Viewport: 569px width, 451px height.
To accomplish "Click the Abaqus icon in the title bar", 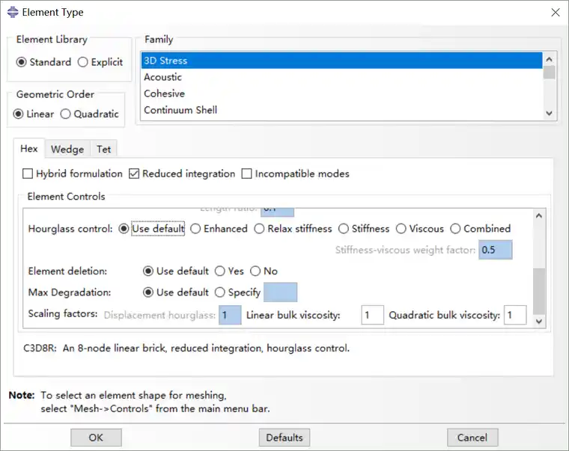I will (x=12, y=12).
